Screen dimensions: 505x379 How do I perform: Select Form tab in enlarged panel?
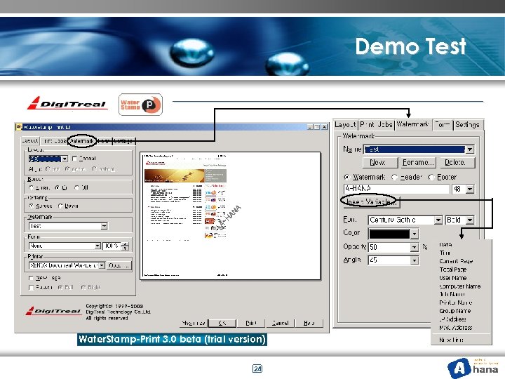442,124
